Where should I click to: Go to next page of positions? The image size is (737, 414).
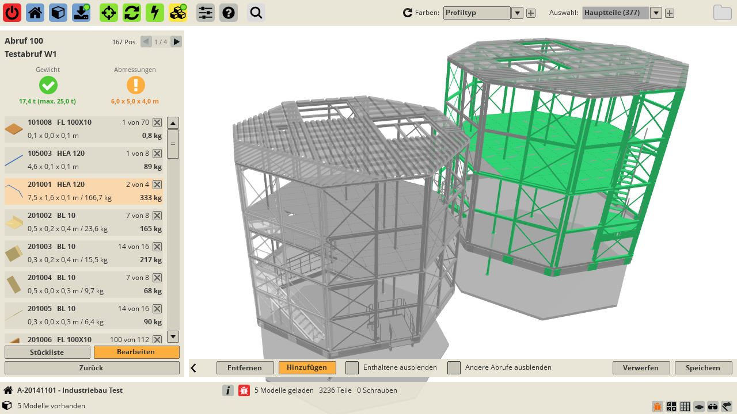pyautogui.click(x=176, y=41)
